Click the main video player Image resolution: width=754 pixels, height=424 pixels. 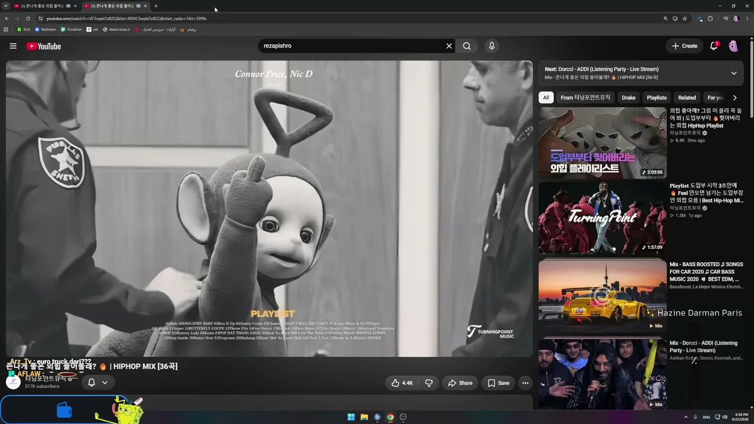click(269, 208)
